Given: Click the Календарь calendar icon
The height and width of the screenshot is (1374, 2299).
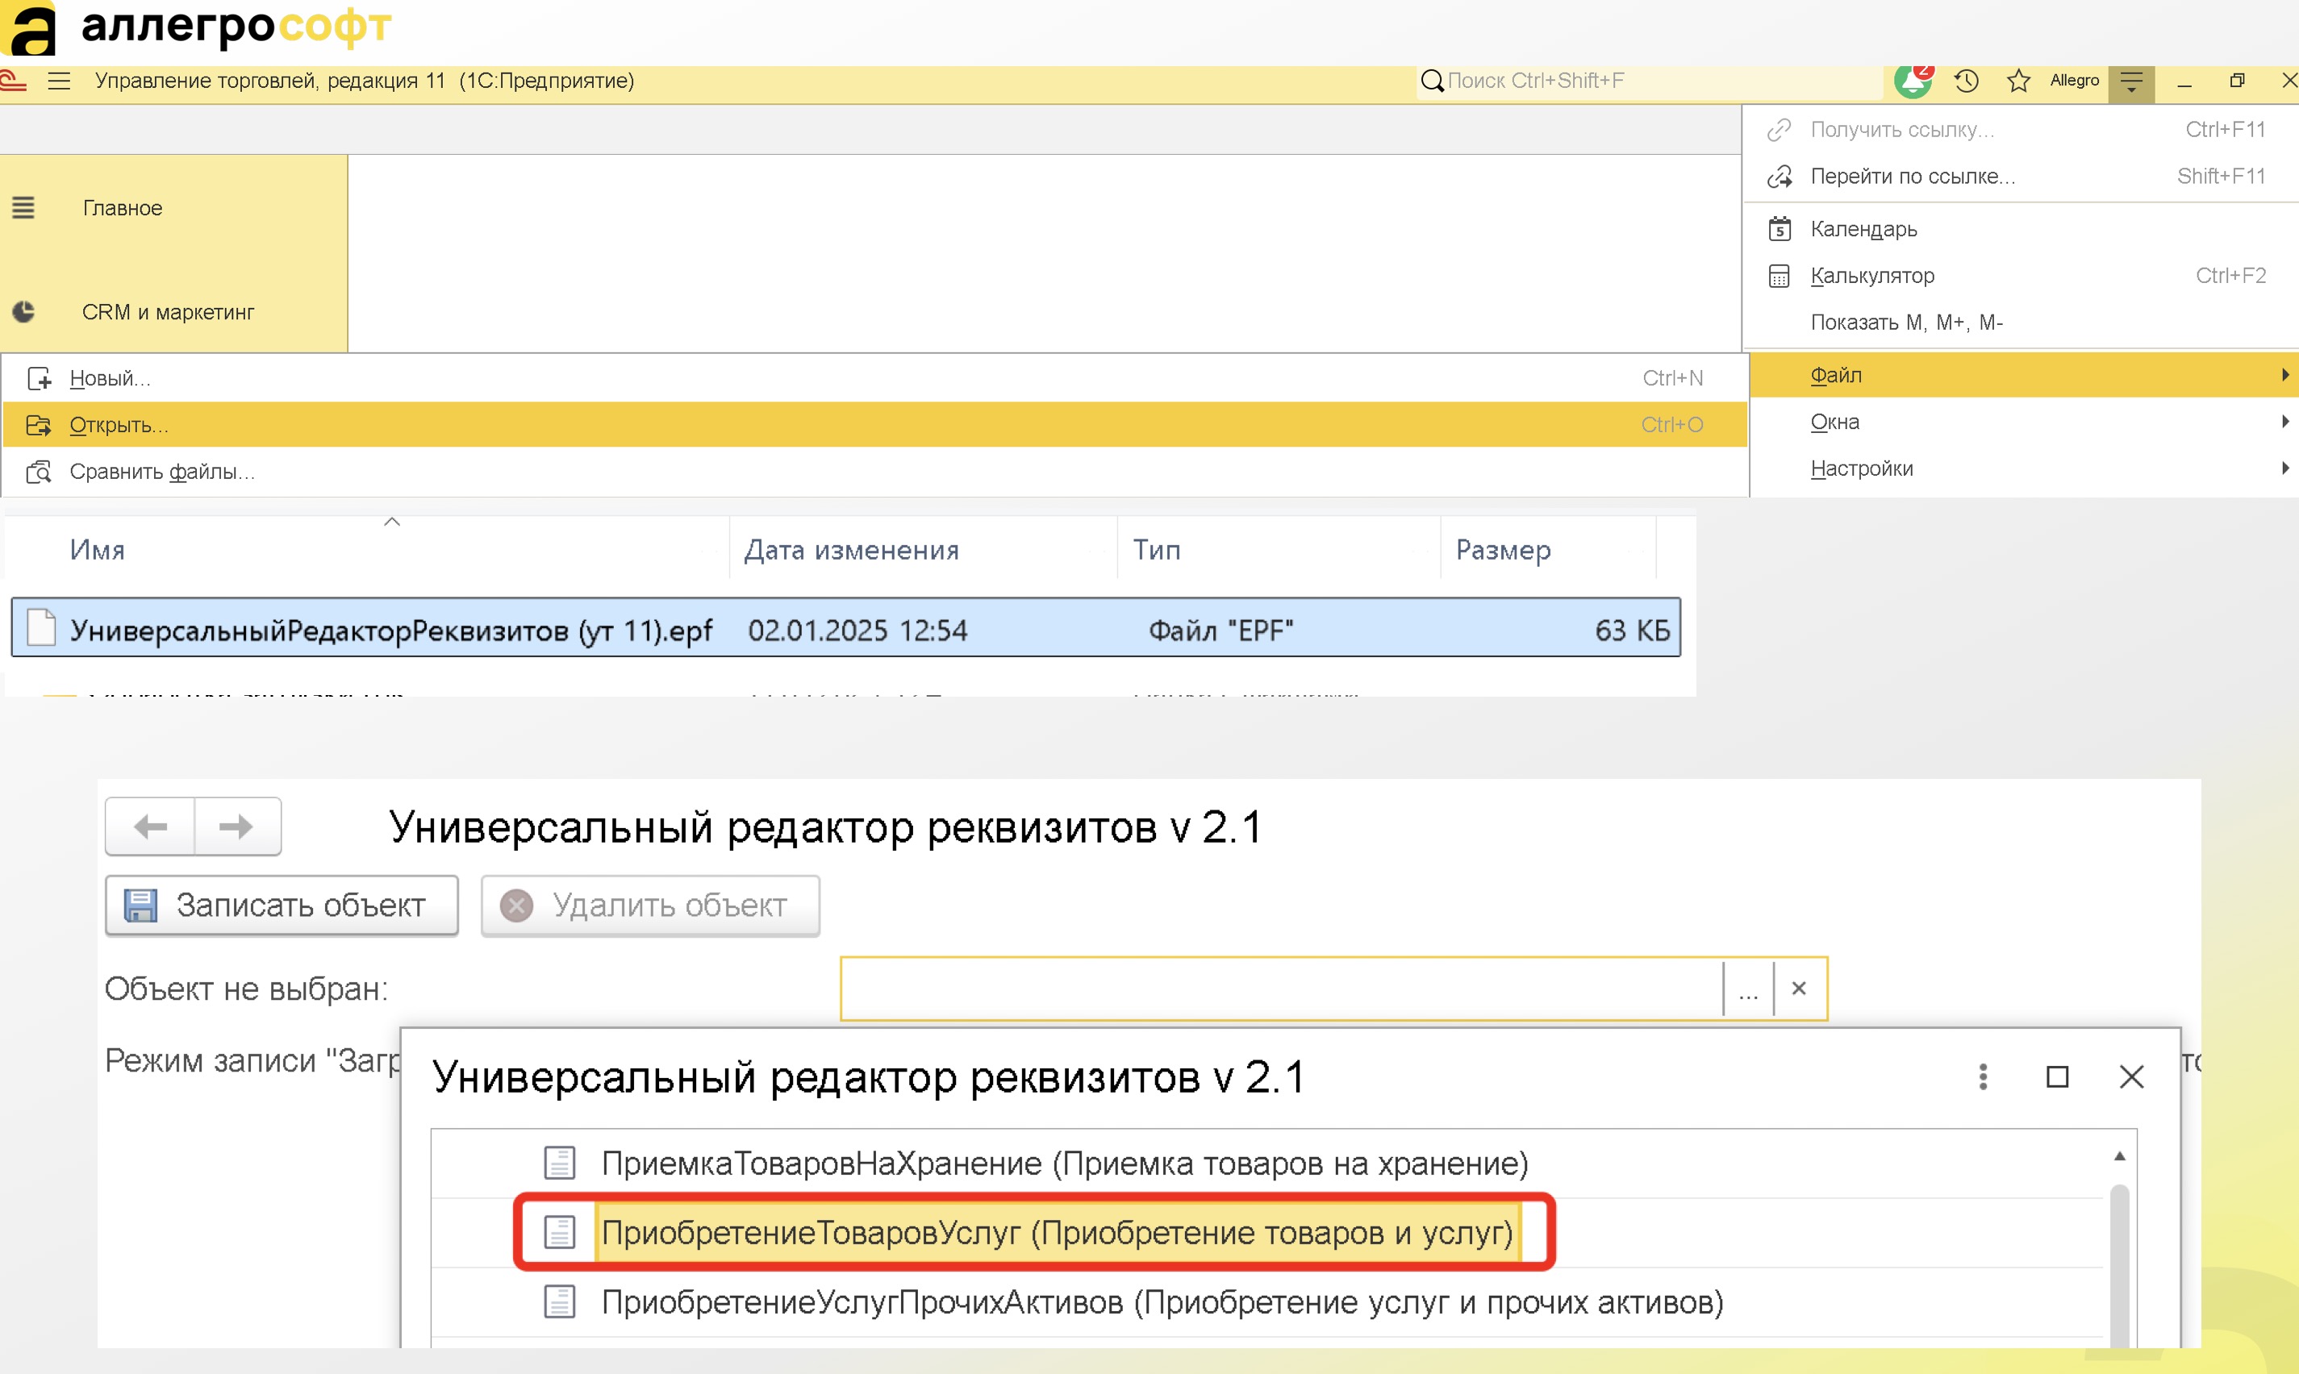Looking at the screenshot, I should coord(1780,229).
